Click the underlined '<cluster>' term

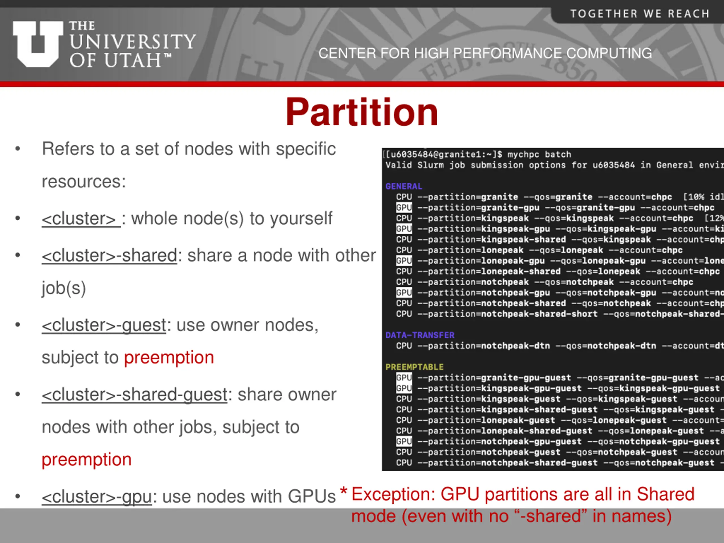coord(81,218)
